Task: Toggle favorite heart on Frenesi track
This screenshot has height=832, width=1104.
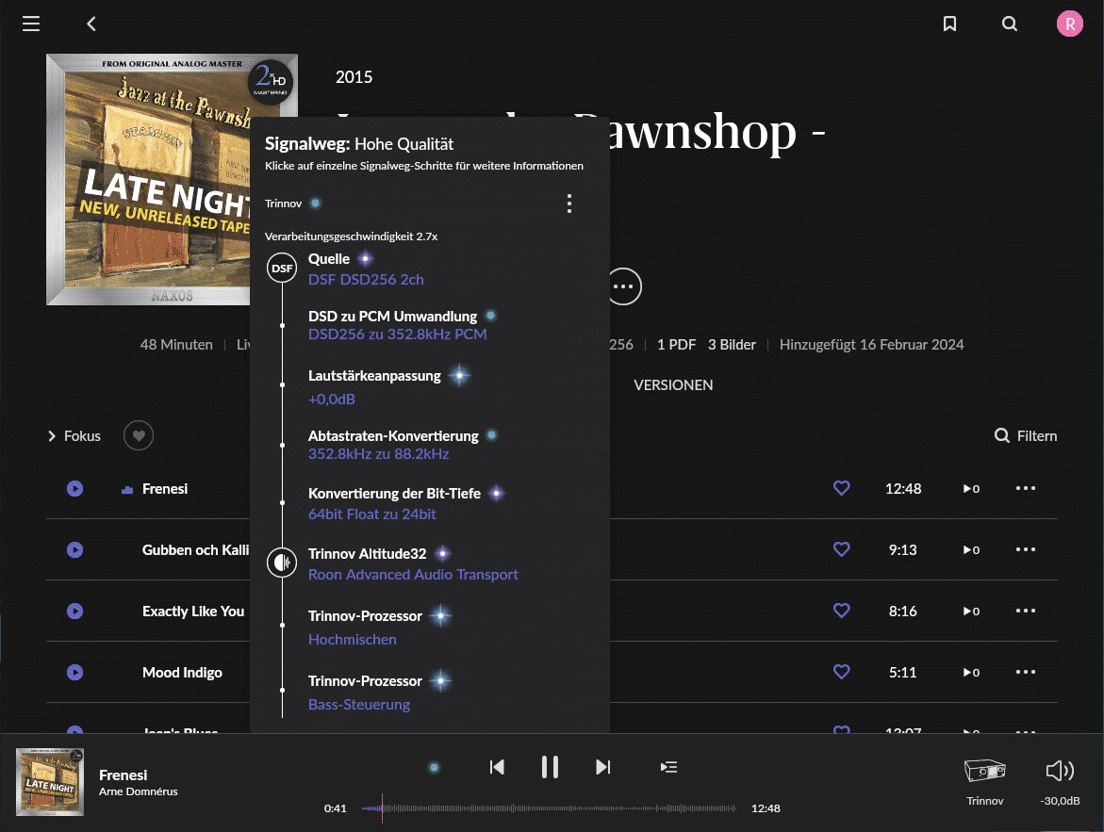Action: (x=841, y=488)
